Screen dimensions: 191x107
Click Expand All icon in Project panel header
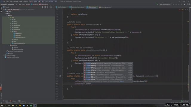45,7
